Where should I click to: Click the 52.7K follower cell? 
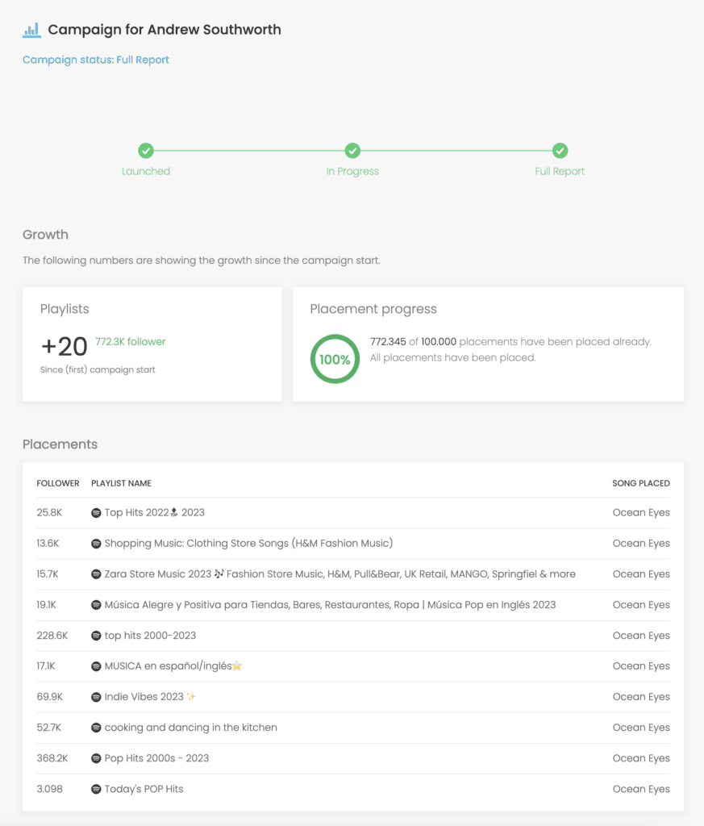point(49,728)
